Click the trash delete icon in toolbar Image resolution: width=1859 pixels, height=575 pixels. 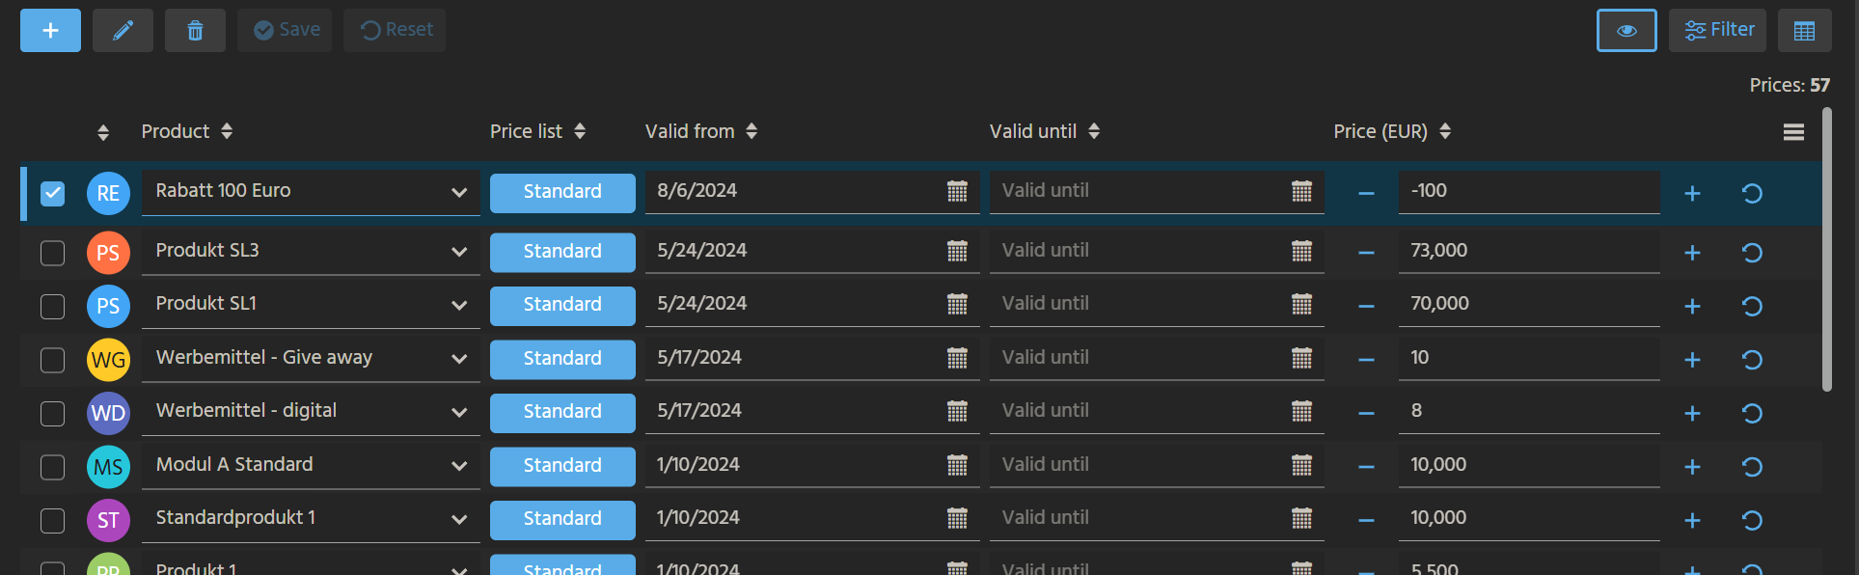tap(195, 31)
